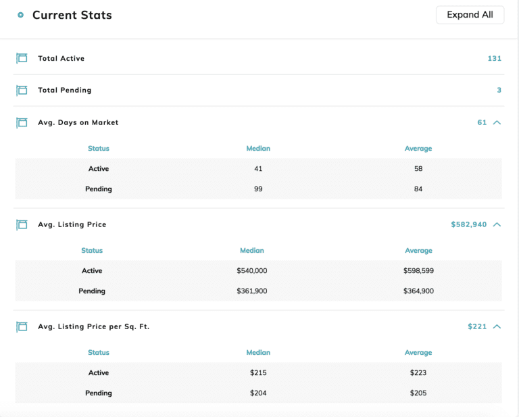Click Median header in Price per Sq. Ft. table
This screenshot has width=519, height=417.
point(258,352)
